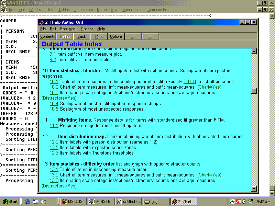Click the help pane scrollbar thumb

[x=254, y=91]
